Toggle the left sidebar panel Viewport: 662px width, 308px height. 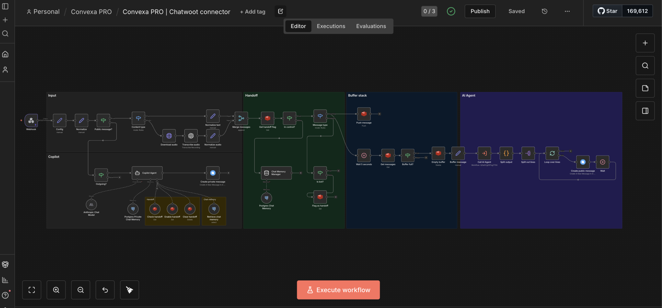[x=5, y=6]
